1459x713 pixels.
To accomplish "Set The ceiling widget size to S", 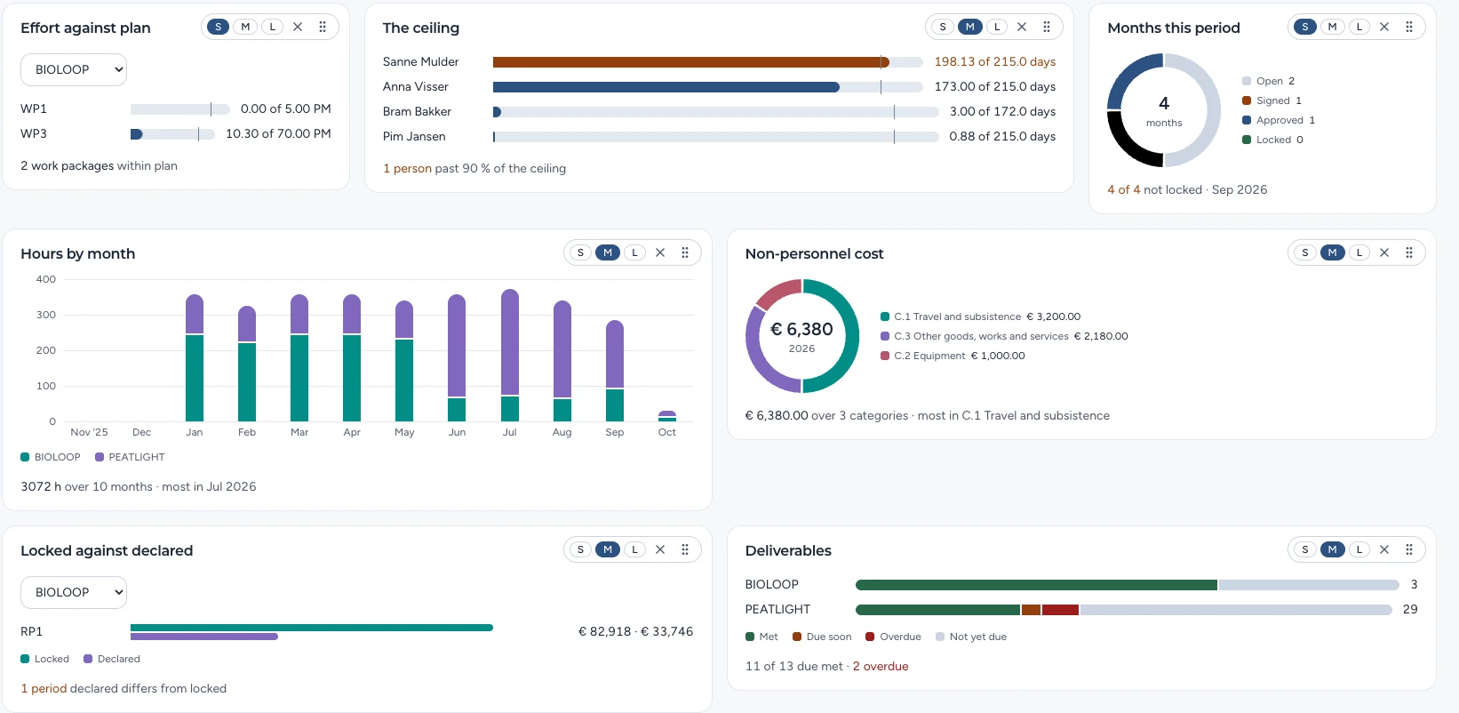I will (x=943, y=27).
